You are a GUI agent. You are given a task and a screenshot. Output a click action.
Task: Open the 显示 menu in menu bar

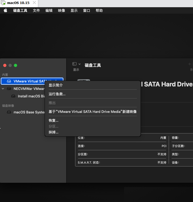click(74, 10)
